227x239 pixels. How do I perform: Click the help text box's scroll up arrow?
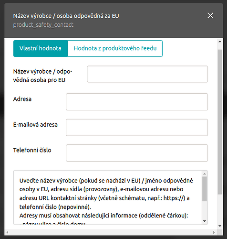point(205,174)
